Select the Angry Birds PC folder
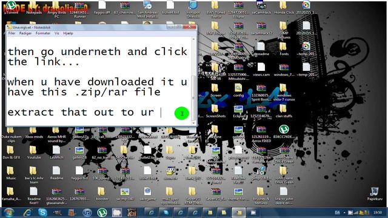Screen dimensions: 388x218 click(x=56, y=10)
